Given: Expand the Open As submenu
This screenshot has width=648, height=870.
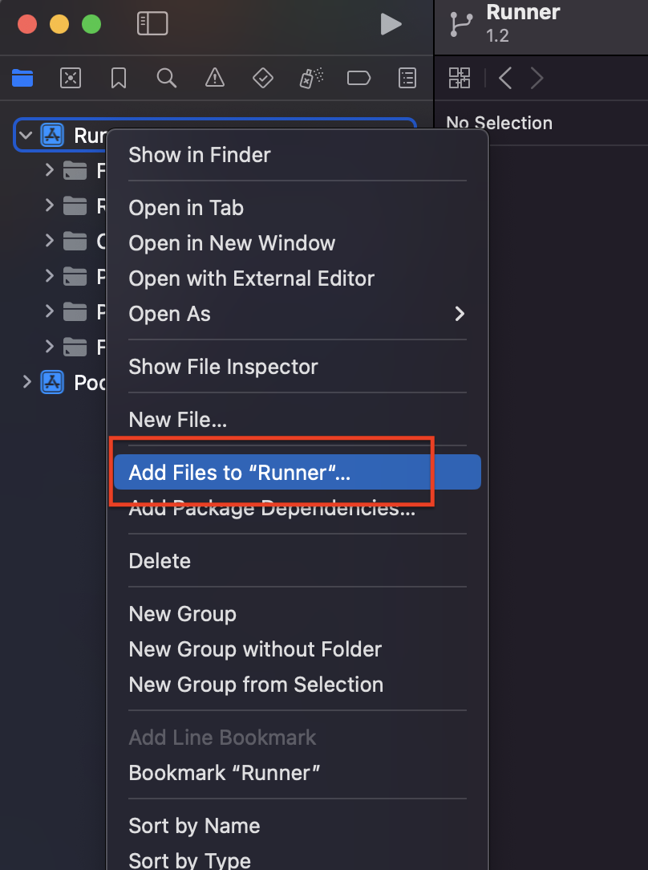Looking at the screenshot, I should tap(297, 314).
